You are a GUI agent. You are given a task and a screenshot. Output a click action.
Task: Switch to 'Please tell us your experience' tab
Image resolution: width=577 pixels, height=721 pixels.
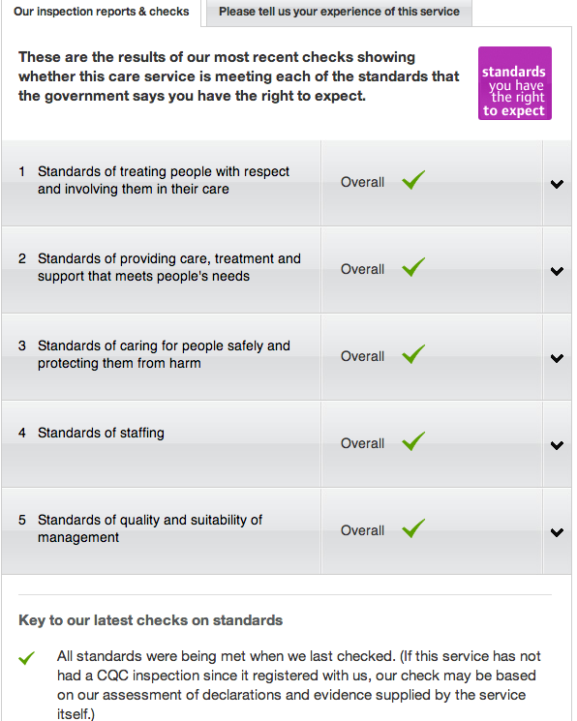click(339, 12)
